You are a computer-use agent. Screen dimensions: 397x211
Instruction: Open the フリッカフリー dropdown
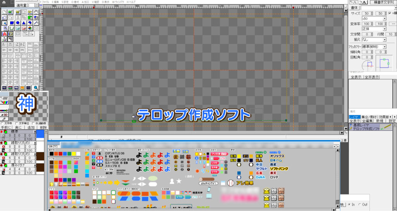pos(384,47)
